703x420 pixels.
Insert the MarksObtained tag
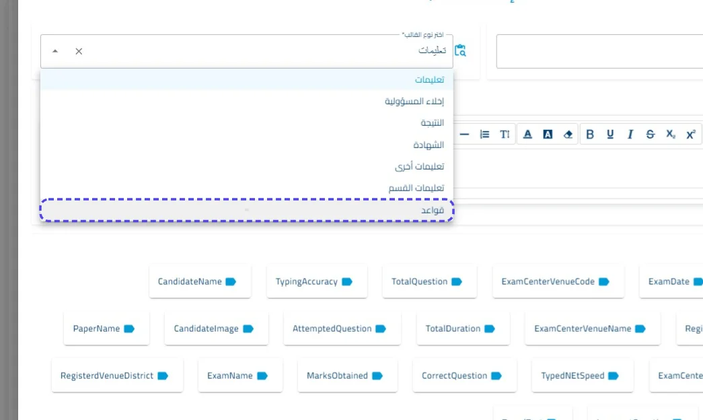(x=348, y=376)
